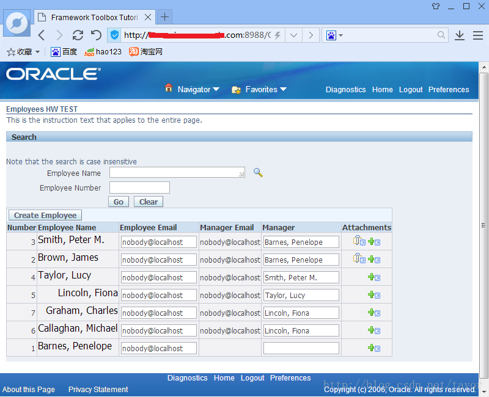The width and height of the screenshot is (489, 397).
Task: Edit email field for Taylor, Lucy
Action: (x=159, y=277)
